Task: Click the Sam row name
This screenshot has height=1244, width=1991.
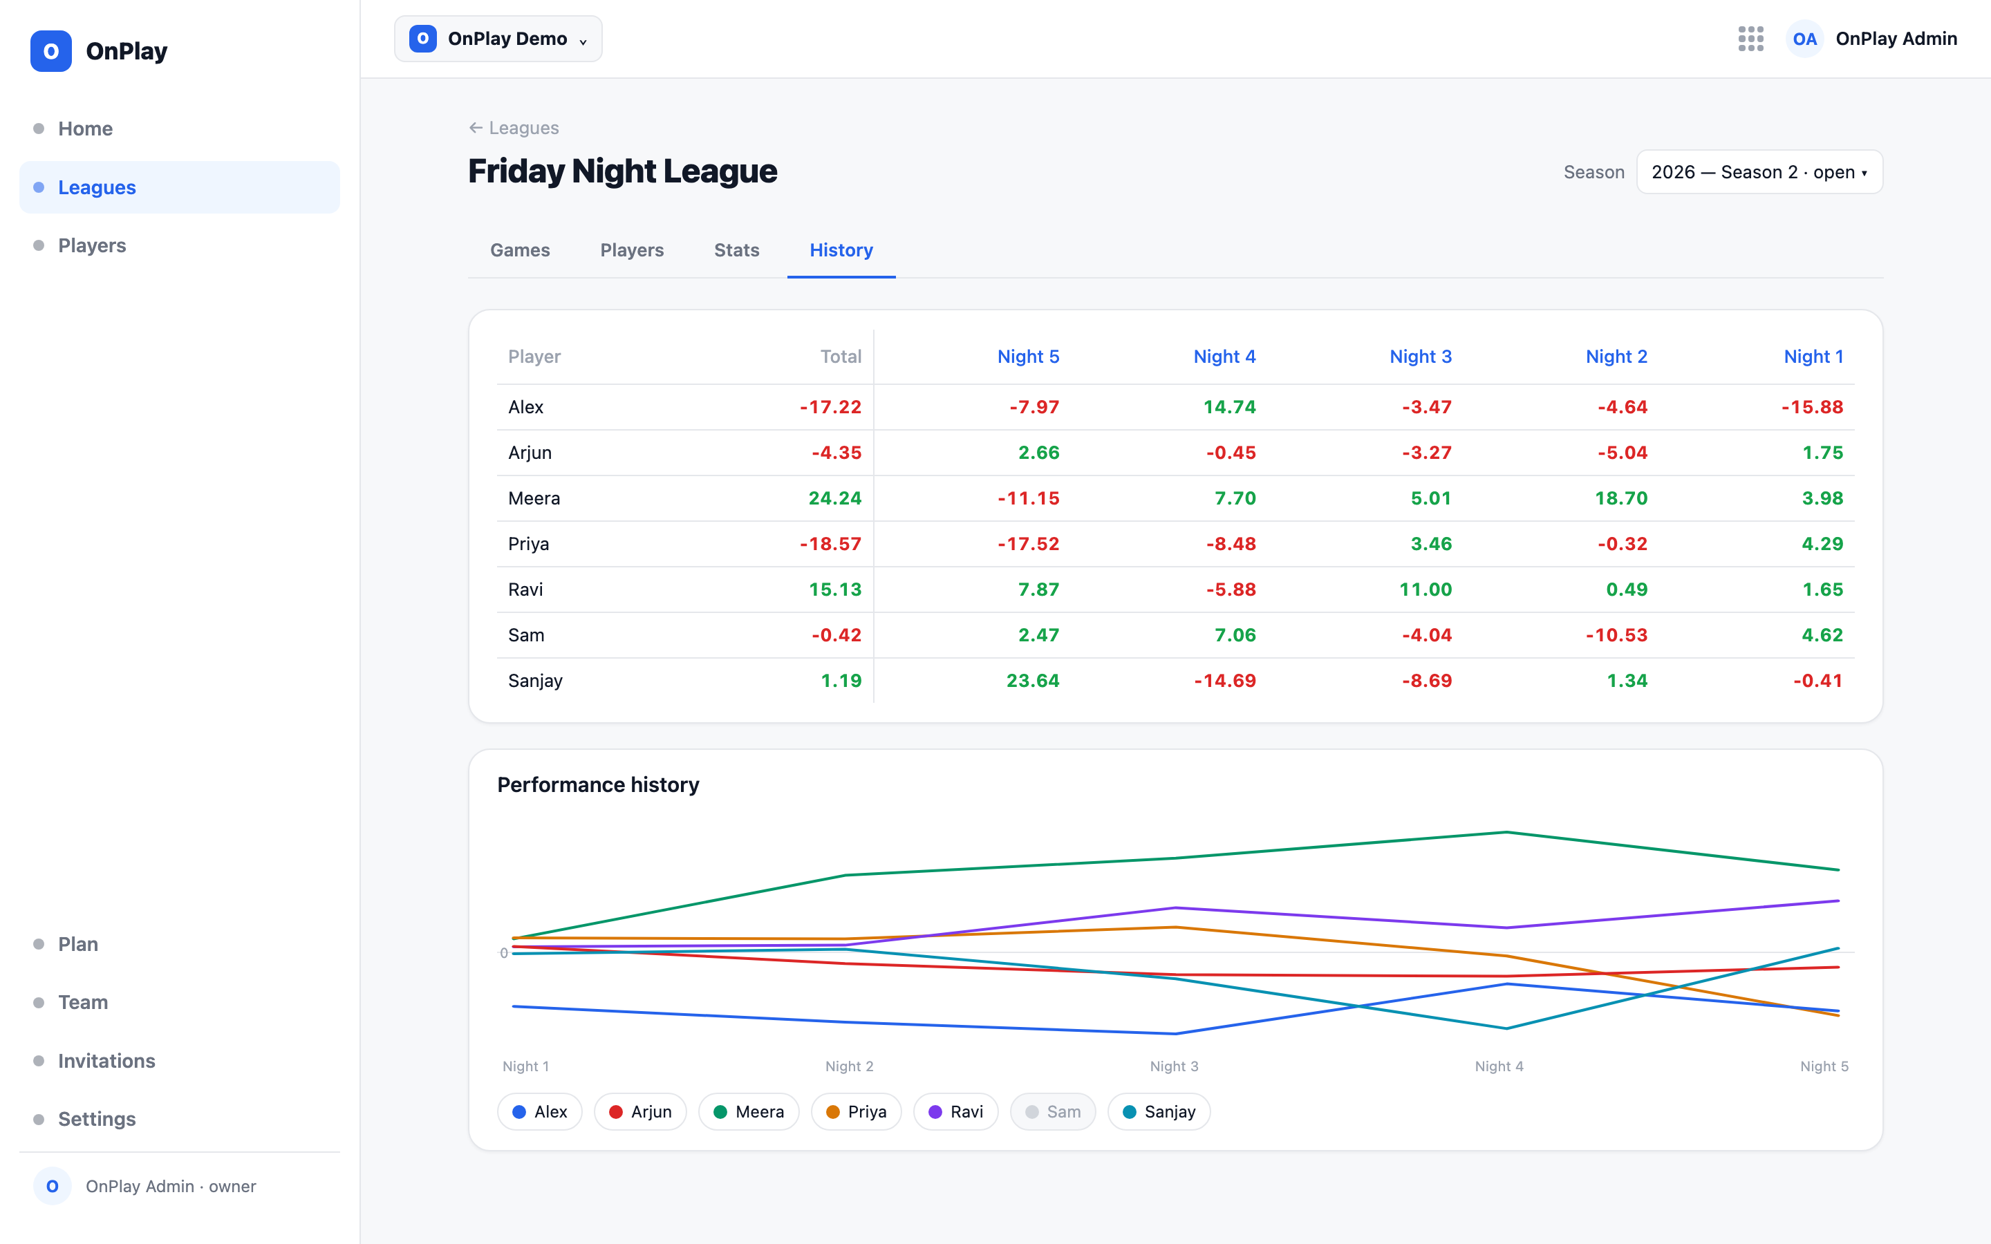Action: (525, 635)
